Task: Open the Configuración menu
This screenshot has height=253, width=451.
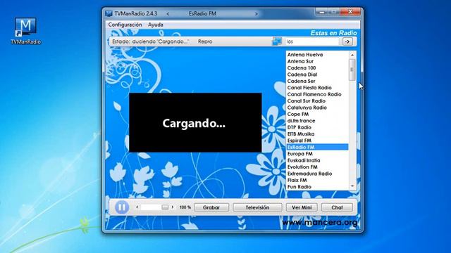Action: [x=125, y=25]
